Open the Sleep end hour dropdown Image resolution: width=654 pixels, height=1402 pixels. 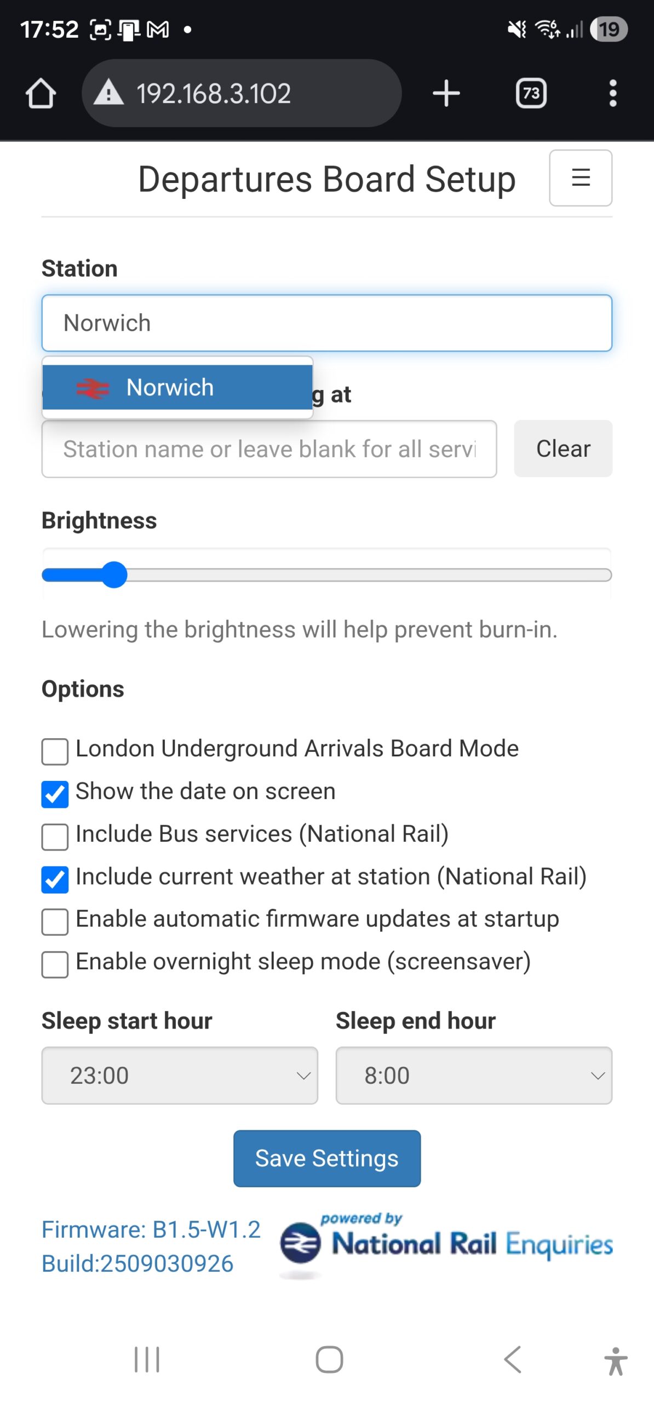point(474,1076)
